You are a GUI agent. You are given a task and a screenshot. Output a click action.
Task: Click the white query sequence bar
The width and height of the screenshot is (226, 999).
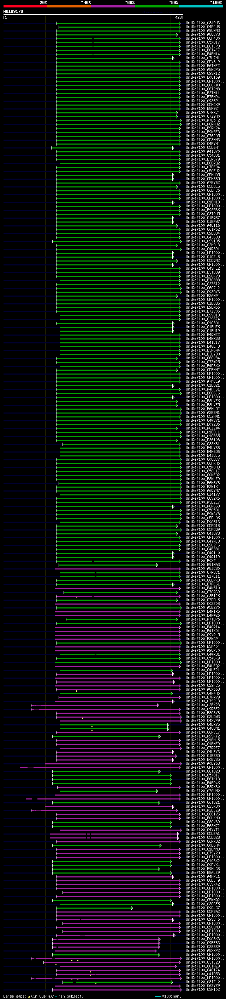(x=93, y=14)
